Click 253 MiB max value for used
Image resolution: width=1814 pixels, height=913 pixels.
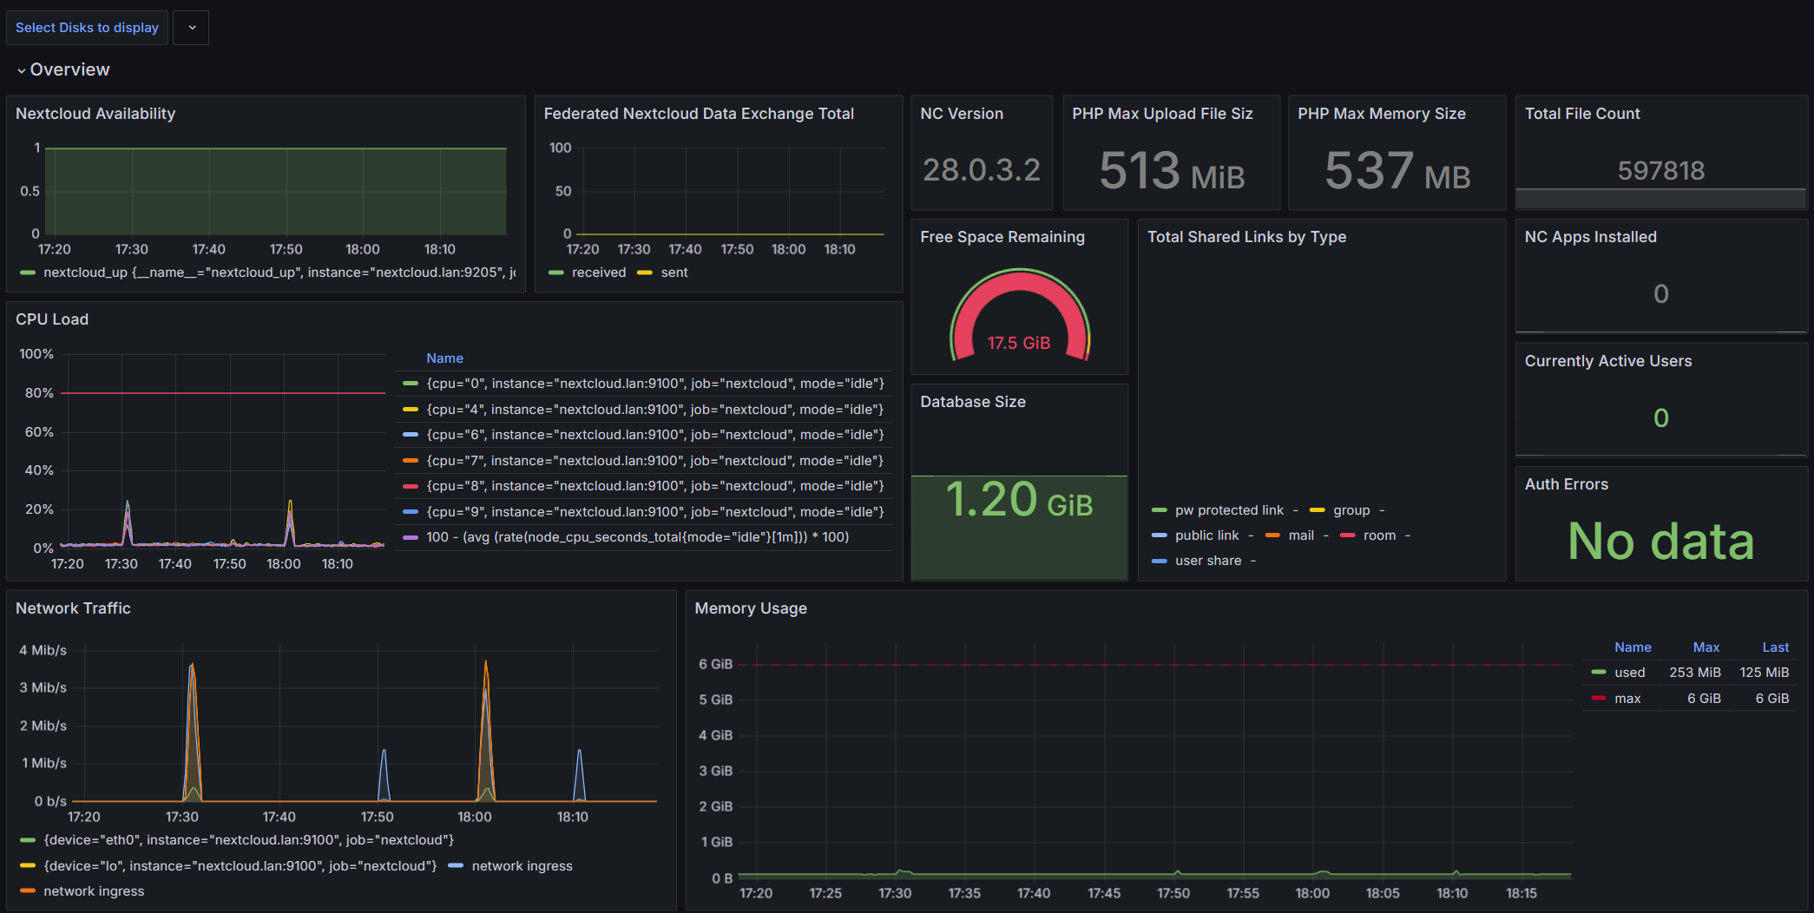click(x=1695, y=673)
